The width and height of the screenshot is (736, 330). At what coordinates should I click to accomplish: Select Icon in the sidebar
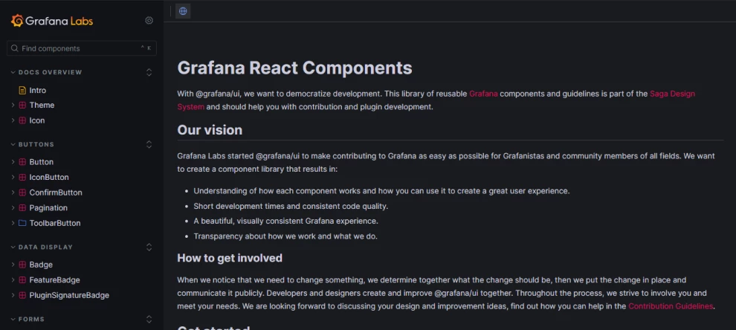point(37,120)
